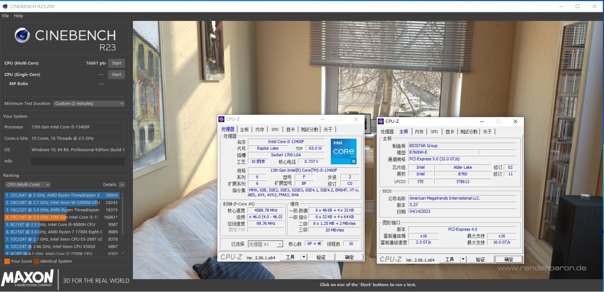Click the 确定 button in CPU-Z processor window
This screenshot has height=292, width=604.
pos(349,257)
